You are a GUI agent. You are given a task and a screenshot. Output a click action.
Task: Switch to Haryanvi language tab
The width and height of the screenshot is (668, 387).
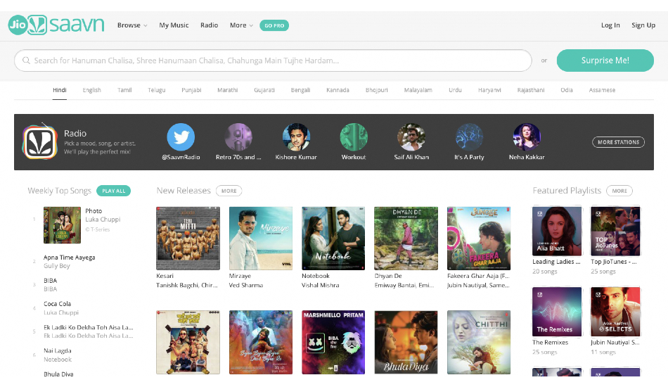click(489, 90)
